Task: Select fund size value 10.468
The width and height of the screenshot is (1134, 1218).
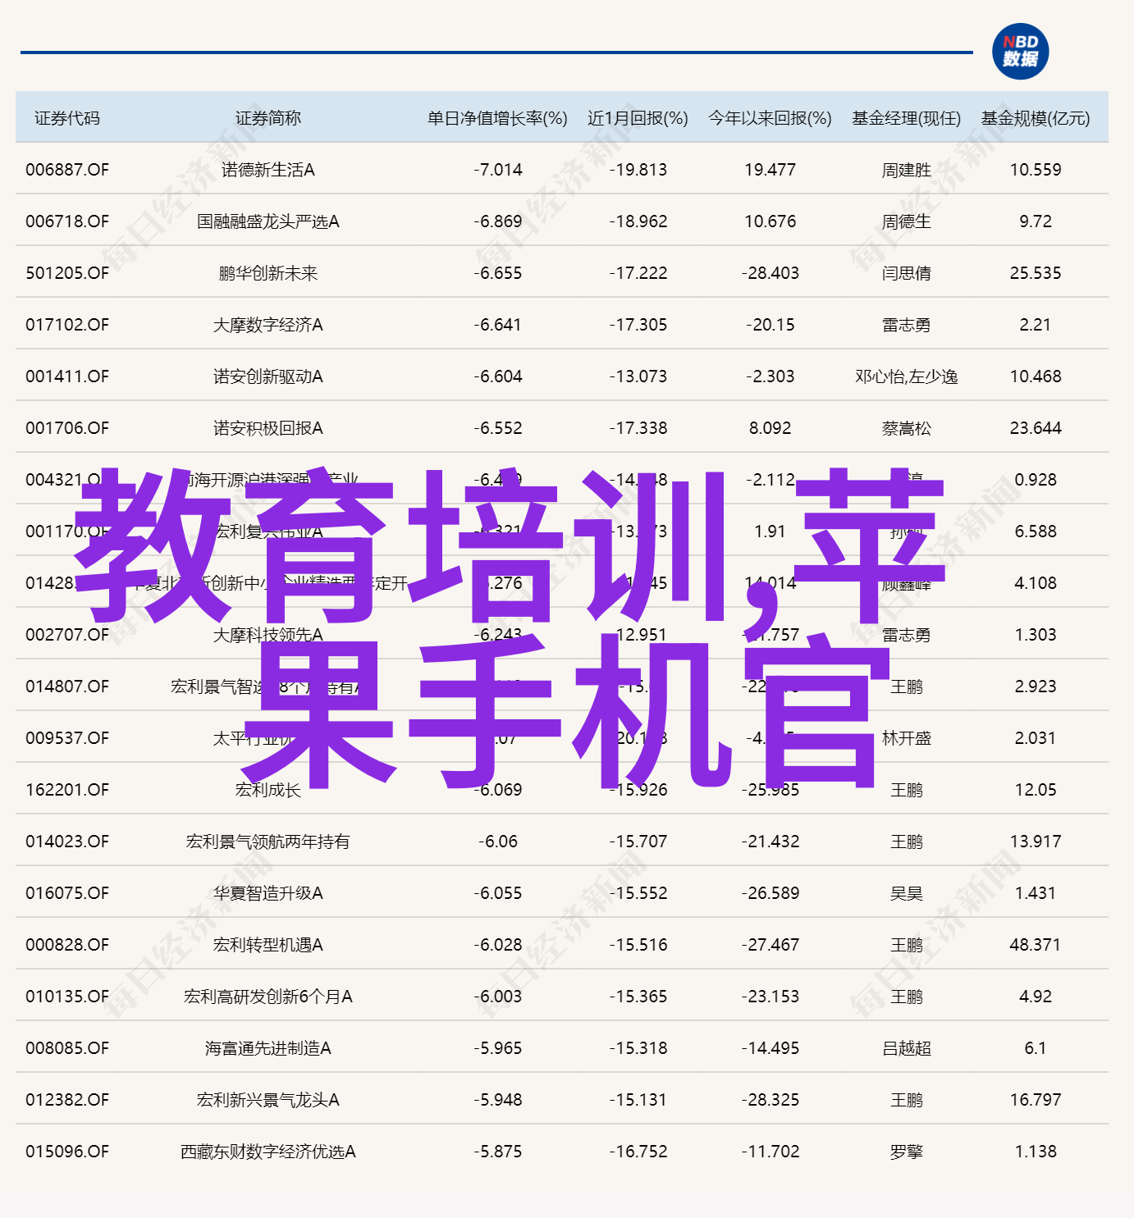Action: click(x=1036, y=376)
